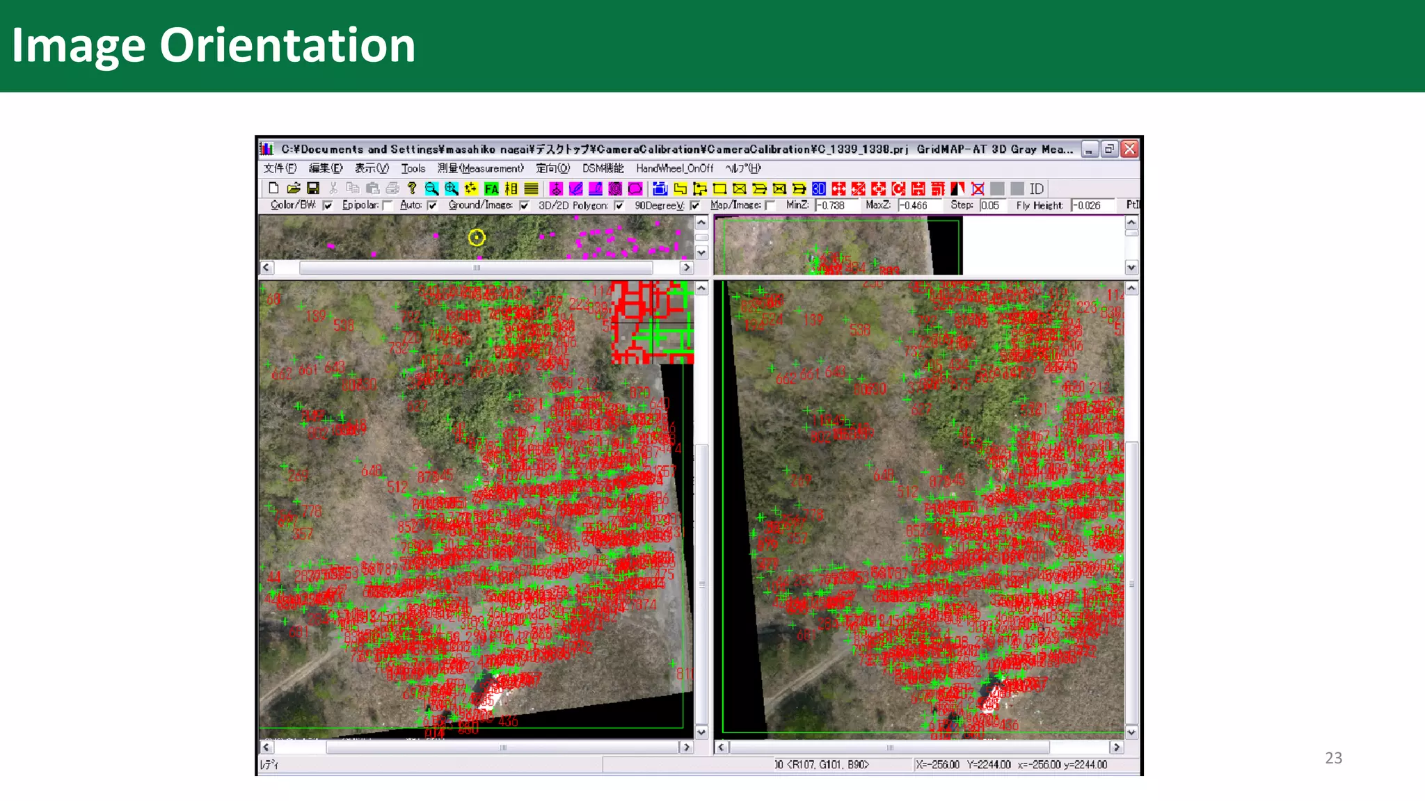Toggle the 3D/2D Polygon checkbox
The image size is (1425, 801).
pos(619,206)
